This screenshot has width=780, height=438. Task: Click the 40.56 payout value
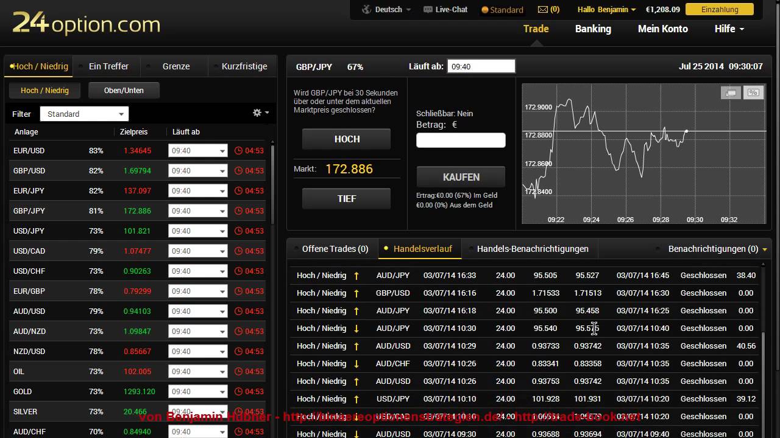point(746,346)
